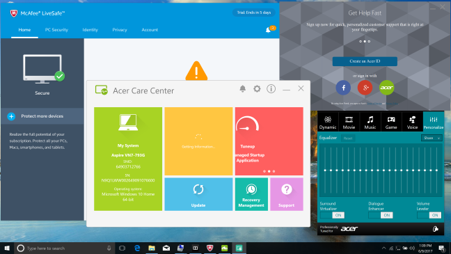Open the Support tile
The height and width of the screenshot is (254, 451).
[x=287, y=194]
